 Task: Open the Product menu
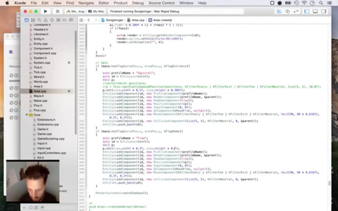point(121,3)
